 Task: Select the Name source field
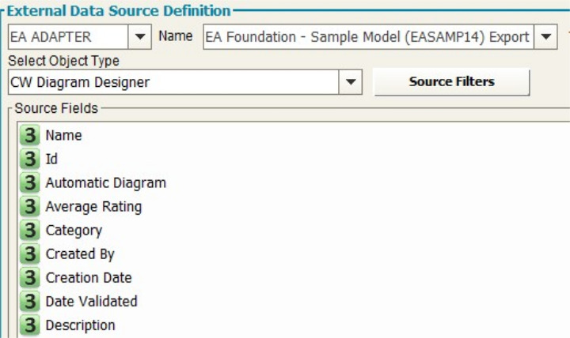pos(63,136)
